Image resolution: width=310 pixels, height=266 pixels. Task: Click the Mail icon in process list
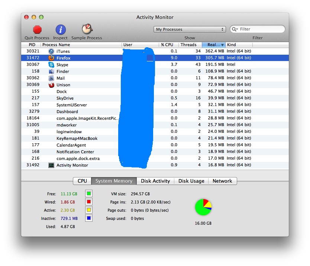51,78
